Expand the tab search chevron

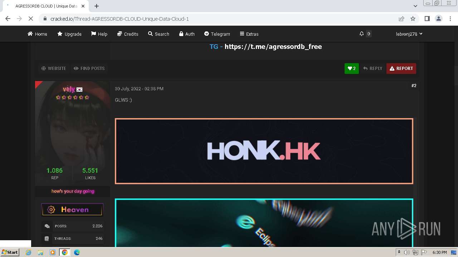[x=415, y=6]
